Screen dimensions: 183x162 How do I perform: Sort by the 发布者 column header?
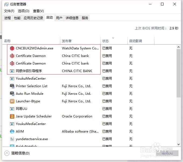(x=80, y=41)
